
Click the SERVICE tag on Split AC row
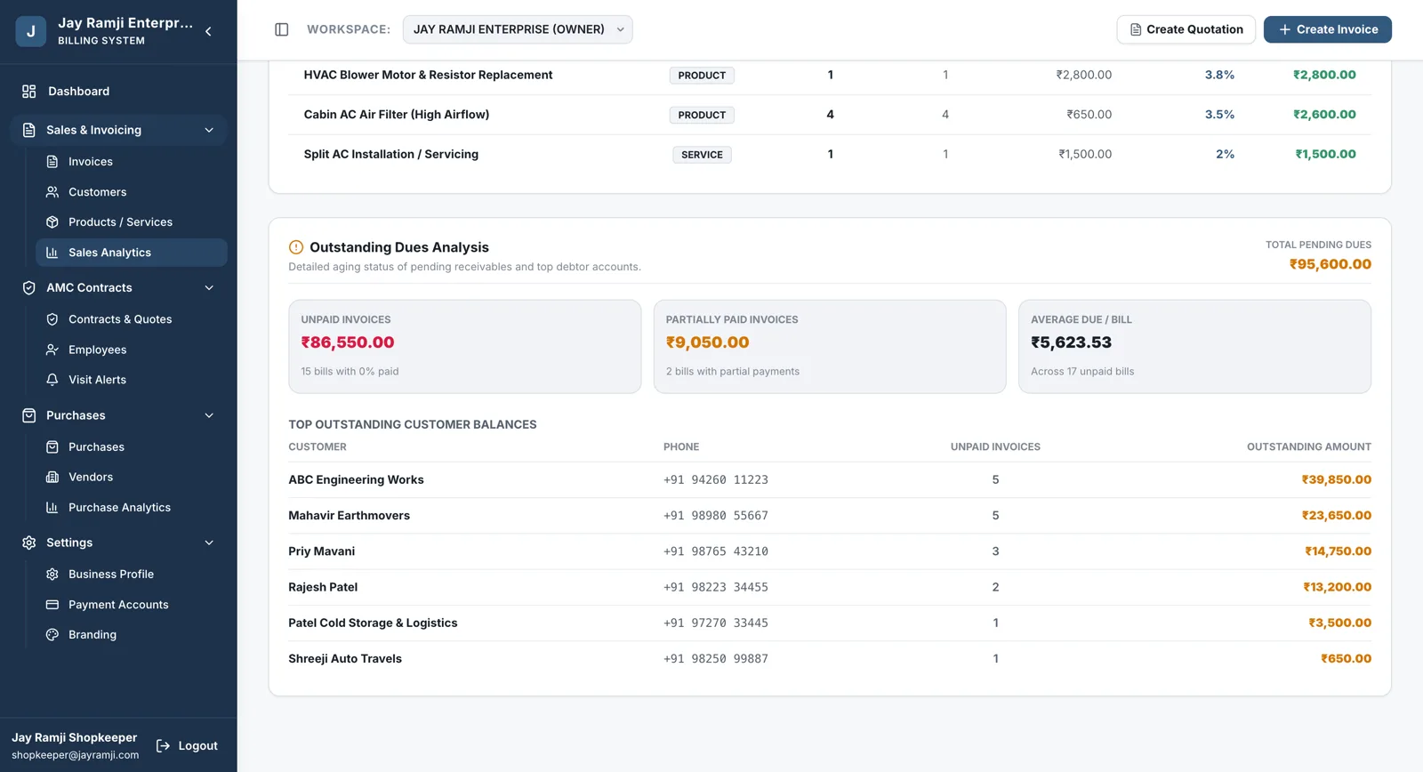(x=702, y=155)
